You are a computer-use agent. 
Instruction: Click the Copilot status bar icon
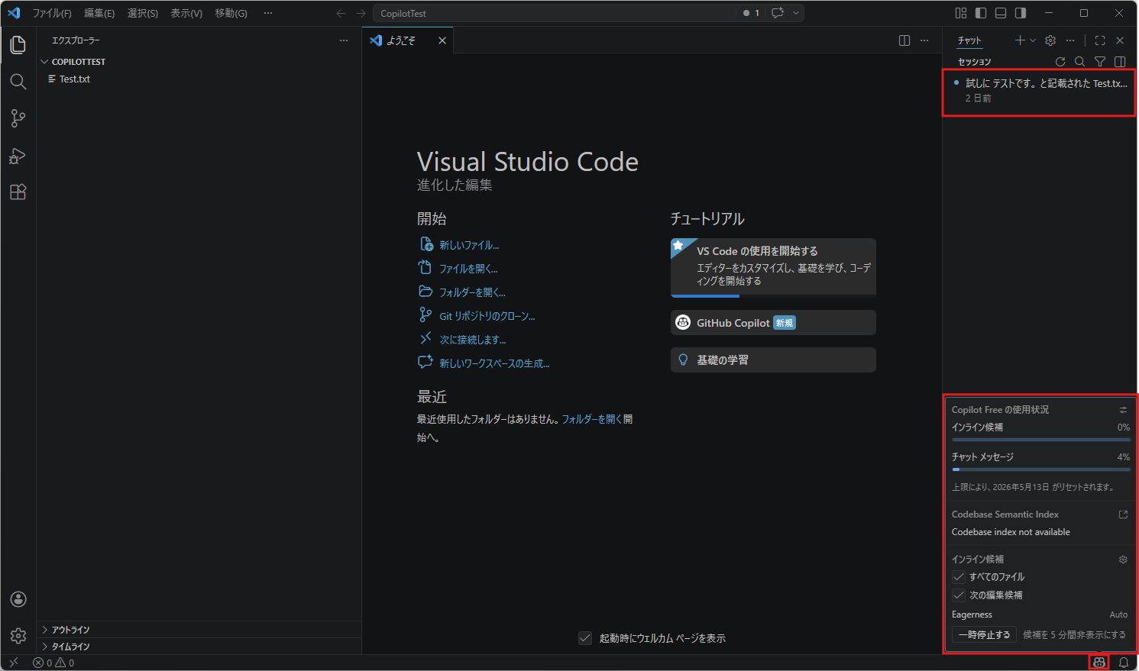tap(1099, 663)
